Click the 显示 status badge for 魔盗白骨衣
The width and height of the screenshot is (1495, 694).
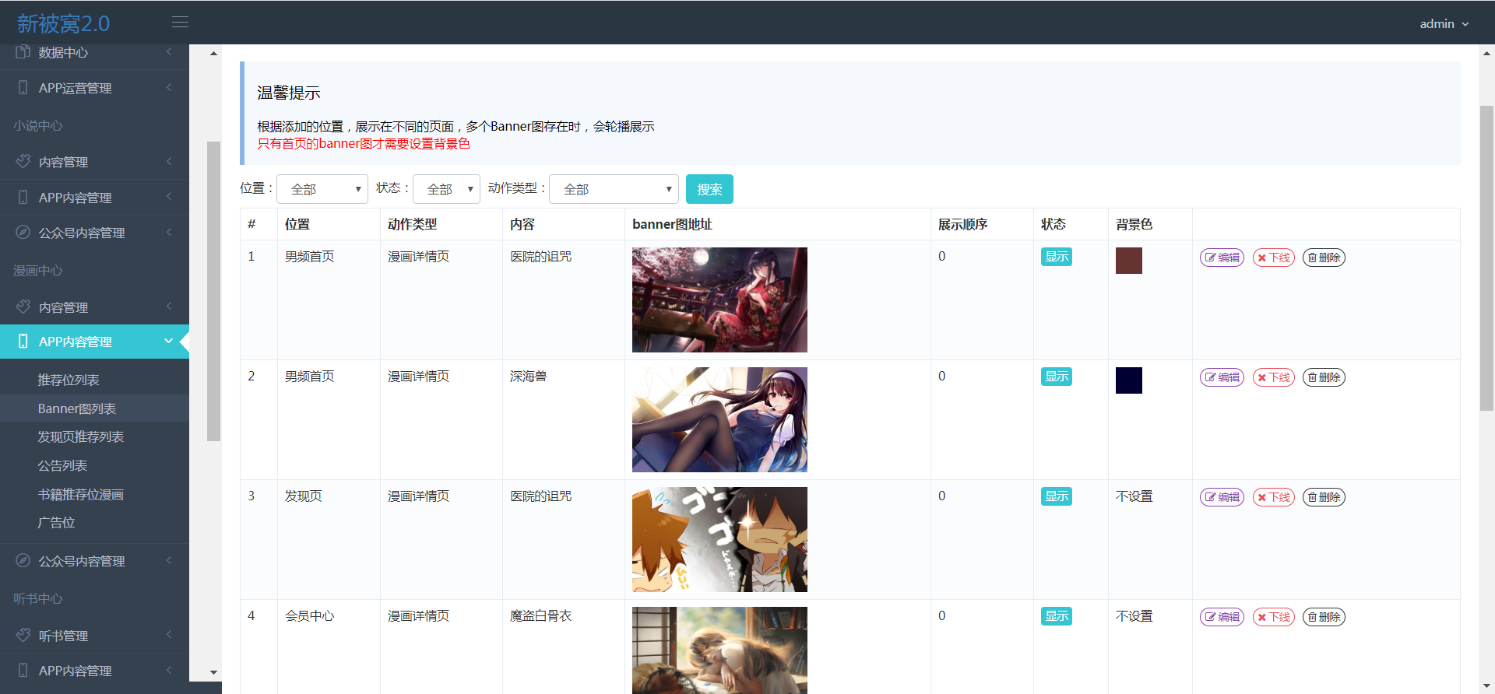pos(1057,616)
